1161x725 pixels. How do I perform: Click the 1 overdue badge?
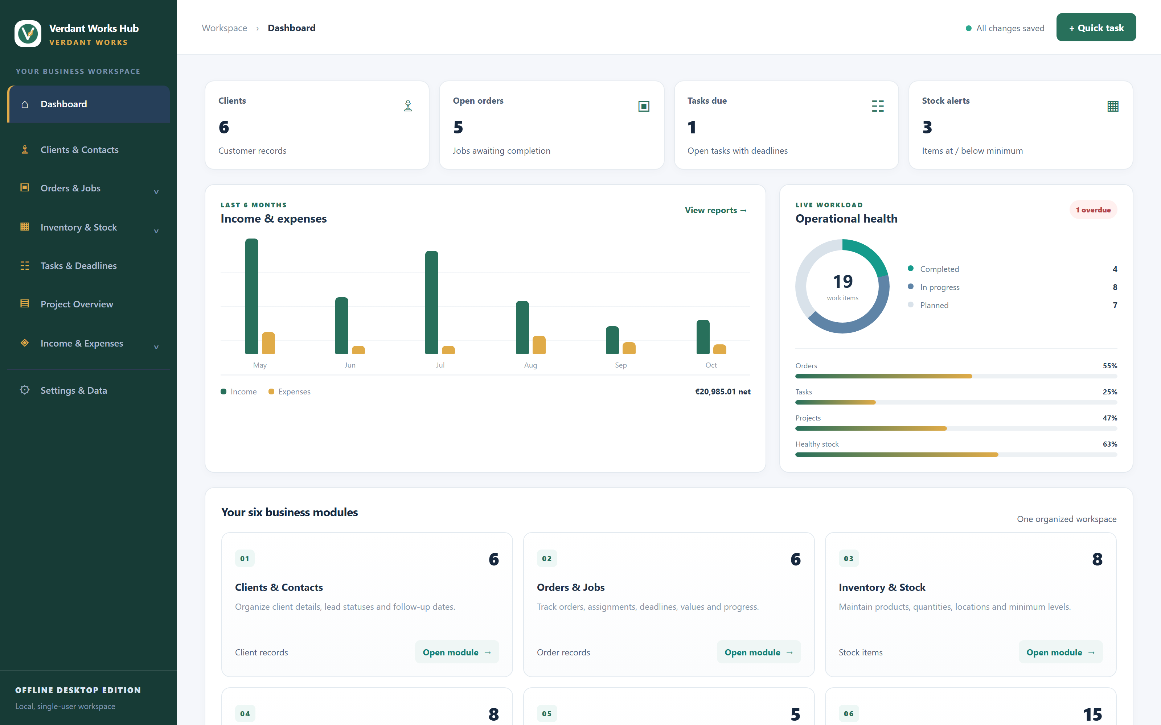[x=1093, y=210]
